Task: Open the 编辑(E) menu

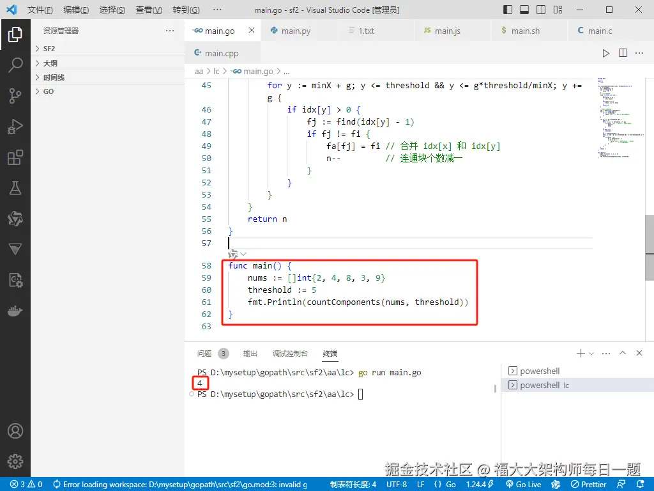Action: pos(76,10)
